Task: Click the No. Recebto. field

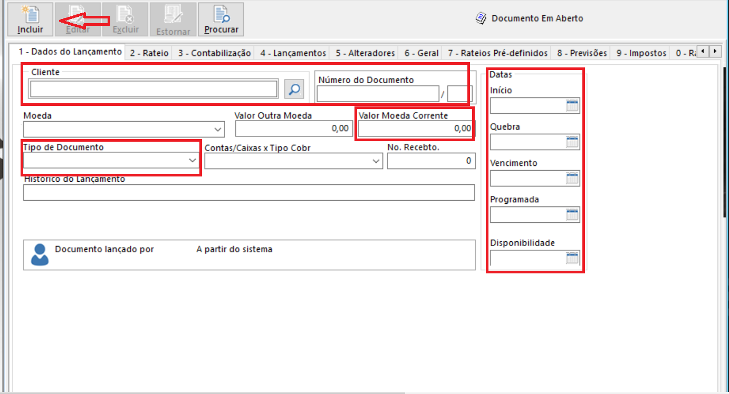Action: (x=431, y=161)
